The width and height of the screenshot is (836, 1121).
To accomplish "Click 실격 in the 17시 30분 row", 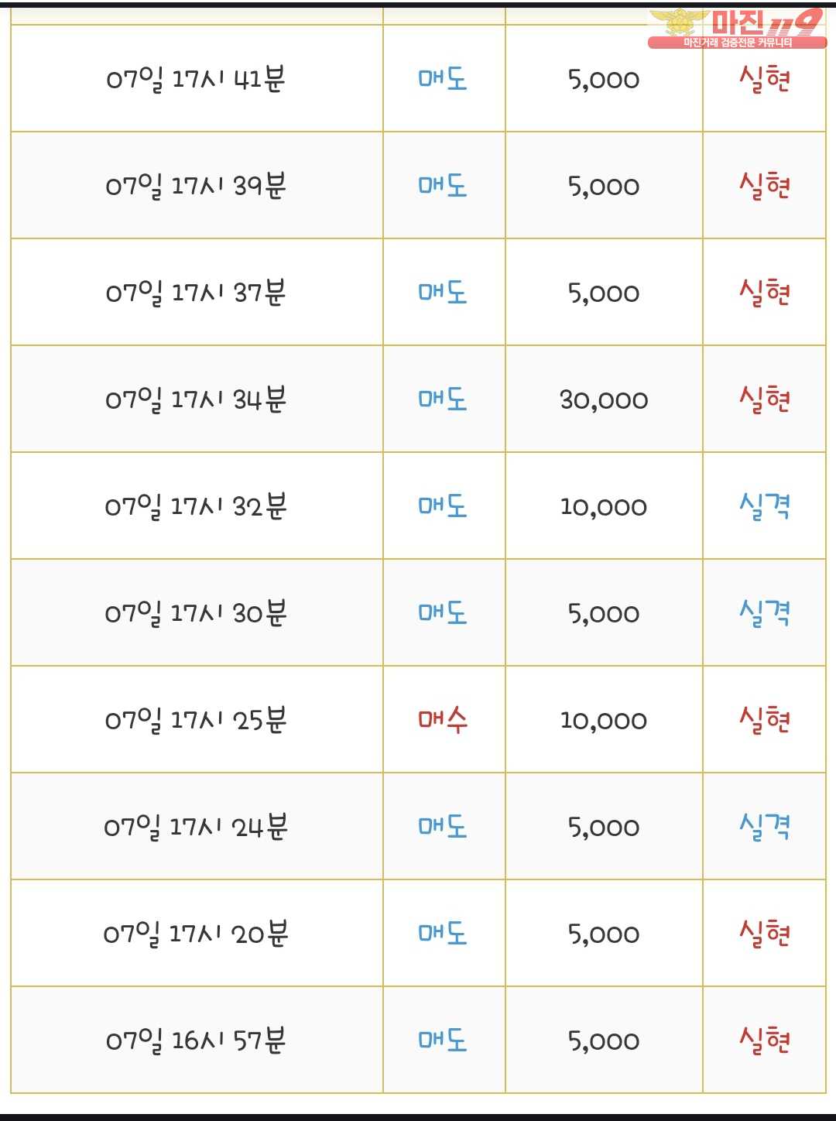I will [765, 612].
